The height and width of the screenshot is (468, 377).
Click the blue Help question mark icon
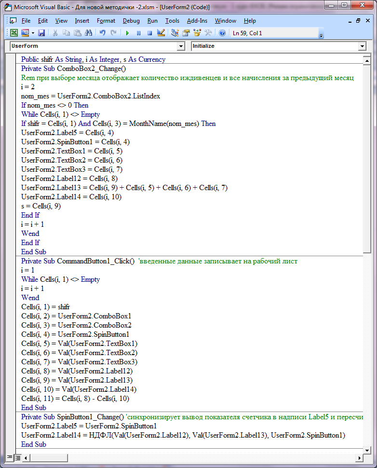(x=222, y=33)
